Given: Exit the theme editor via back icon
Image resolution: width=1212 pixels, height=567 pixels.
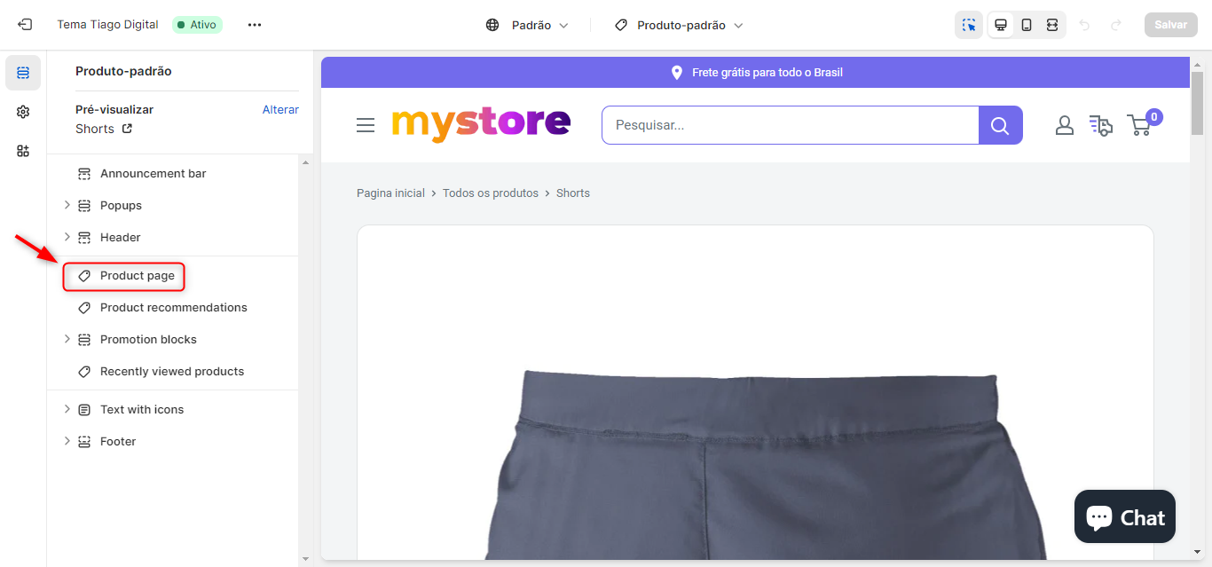Looking at the screenshot, I should 25,25.
